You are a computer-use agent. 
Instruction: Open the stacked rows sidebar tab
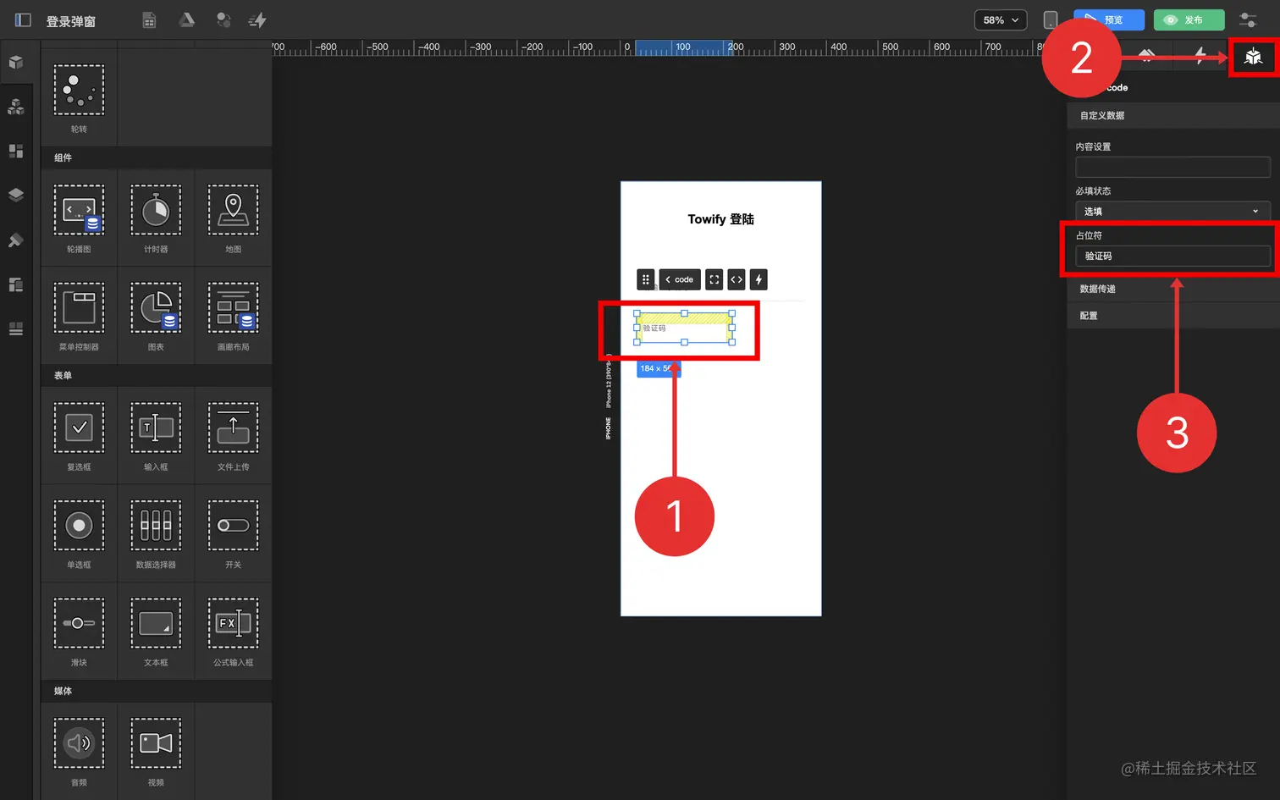[16, 328]
